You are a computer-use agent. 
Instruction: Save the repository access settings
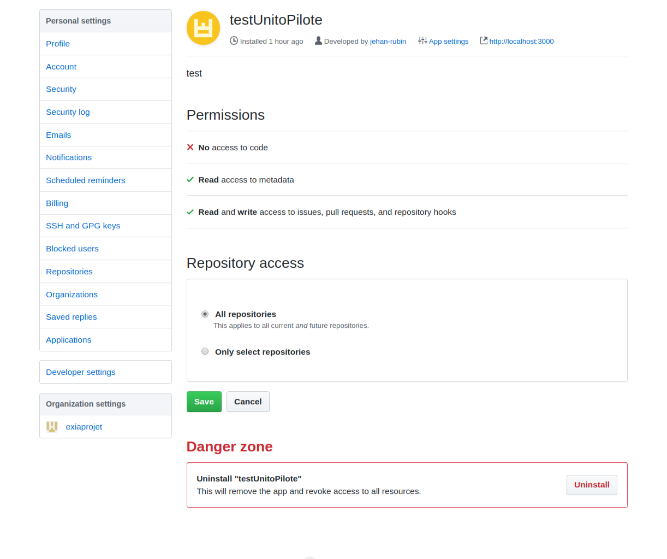tap(204, 402)
